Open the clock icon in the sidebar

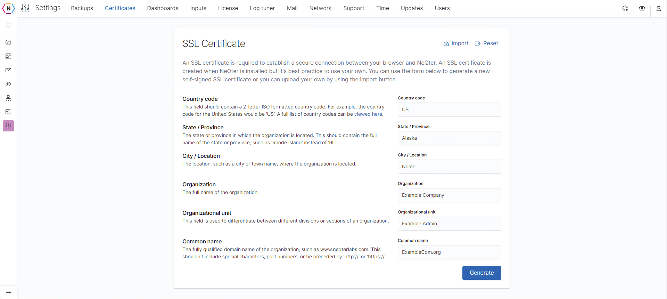pos(8,25)
